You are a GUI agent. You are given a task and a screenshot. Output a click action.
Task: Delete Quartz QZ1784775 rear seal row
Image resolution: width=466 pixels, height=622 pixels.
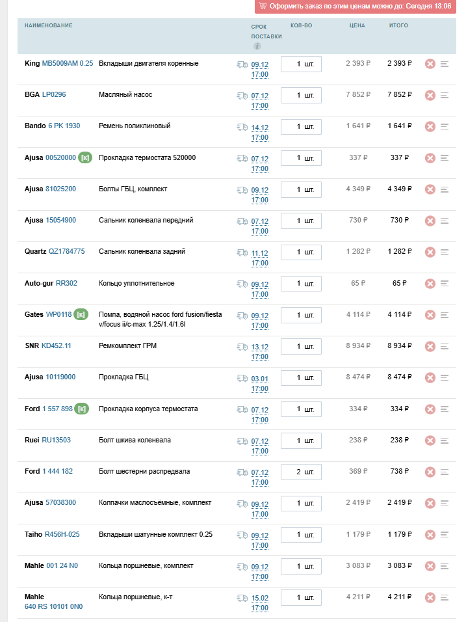(x=430, y=252)
